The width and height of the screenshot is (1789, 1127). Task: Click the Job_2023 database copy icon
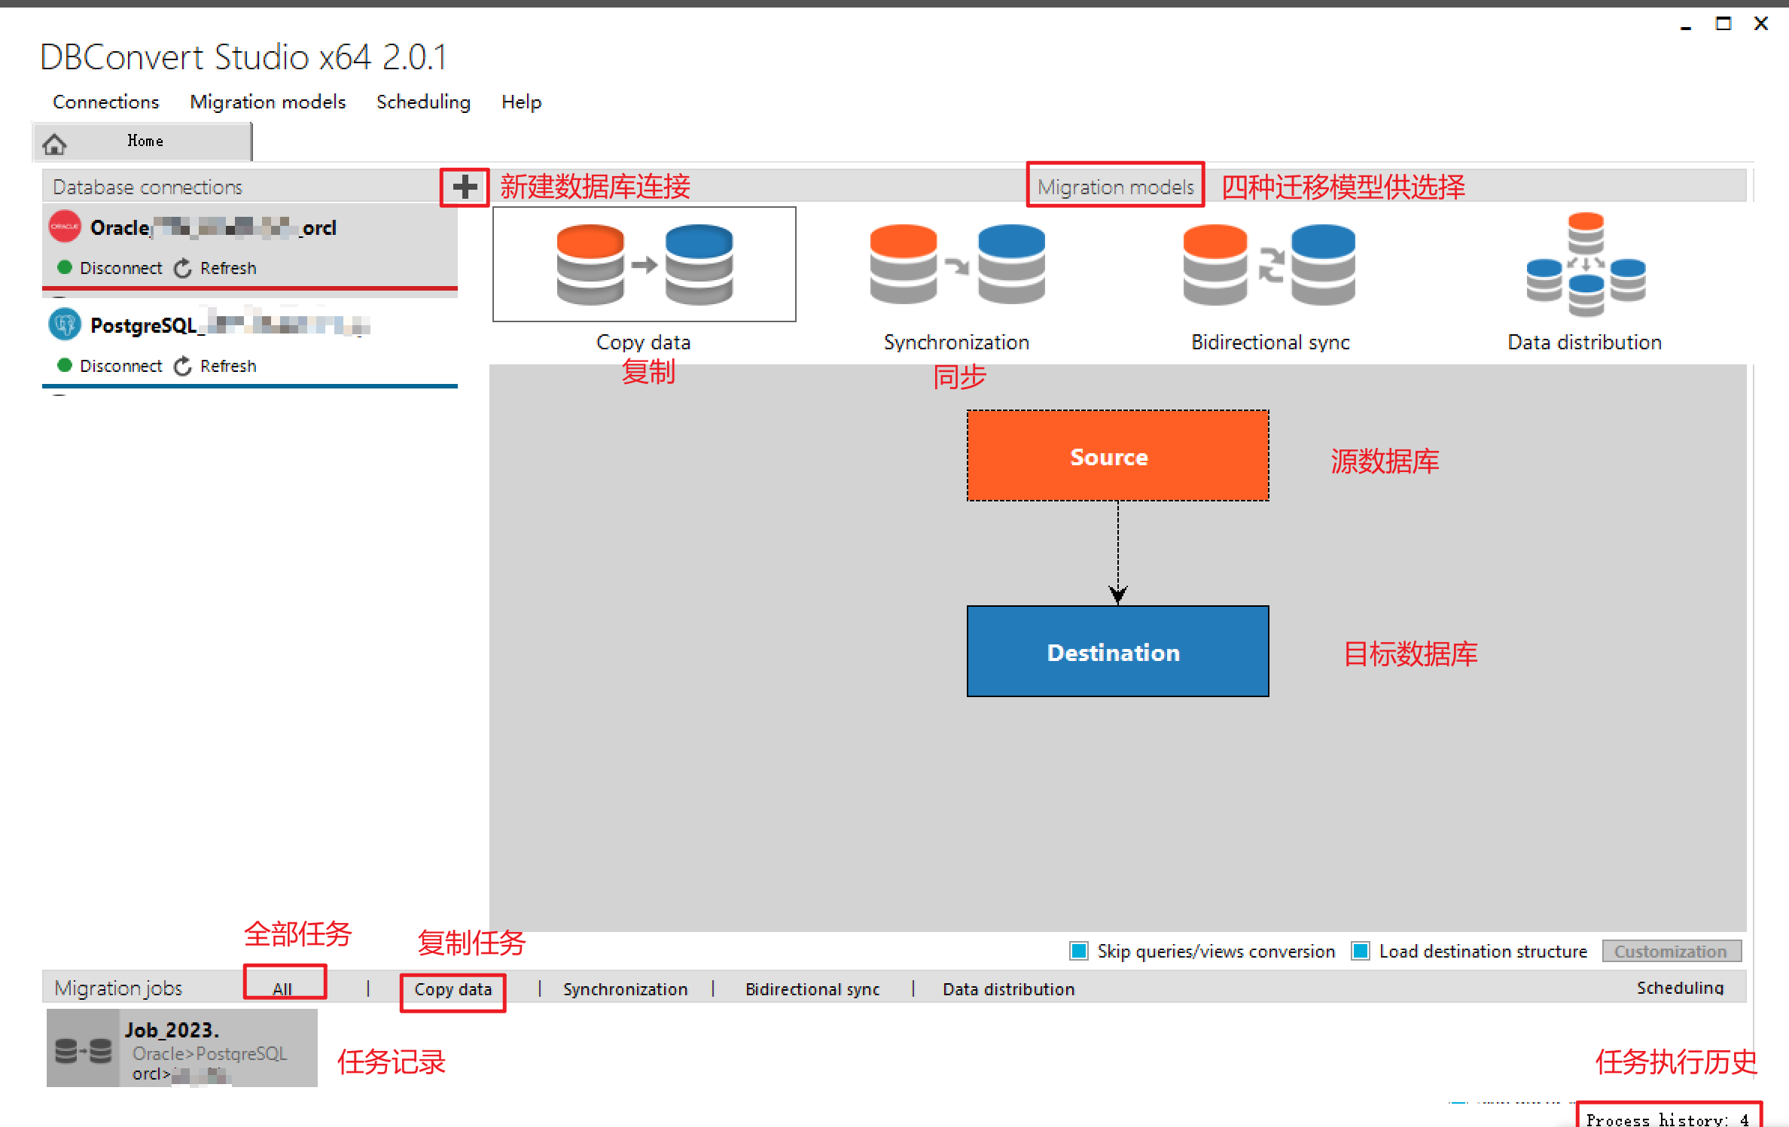[83, 1049]
